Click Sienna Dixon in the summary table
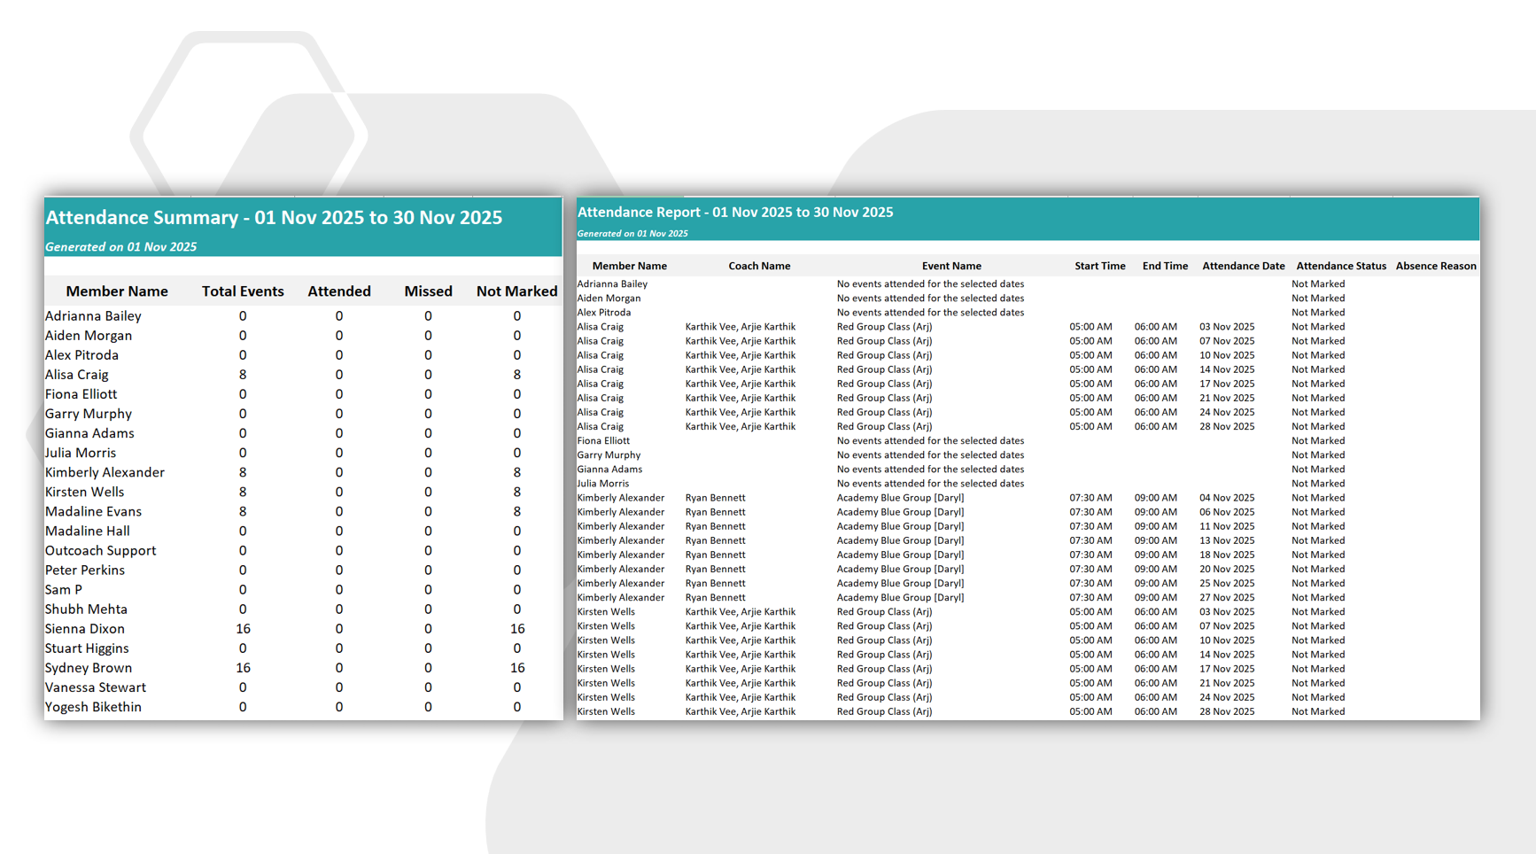Screen dimensions: 1536x854 click(85, 629)
